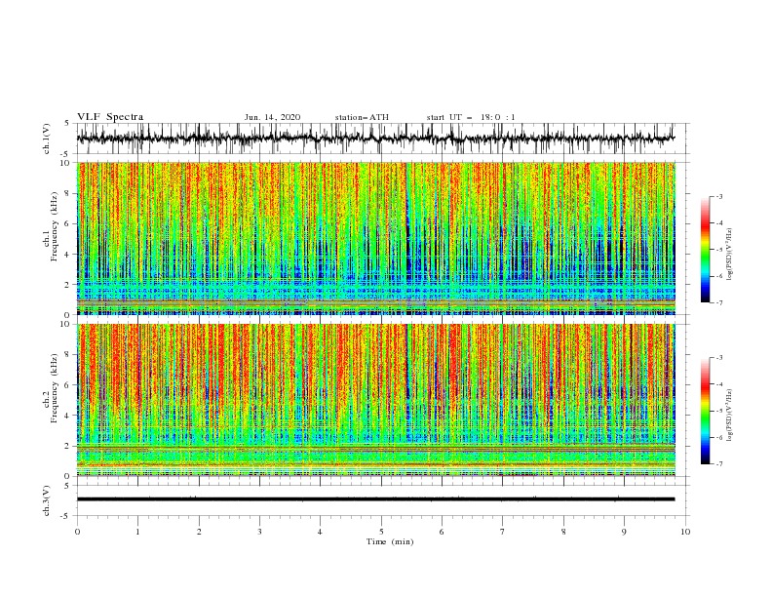Click the ch.2 PSD color bar
The image size is (772, 597).
pyautogui.click(x=705, y=411)
